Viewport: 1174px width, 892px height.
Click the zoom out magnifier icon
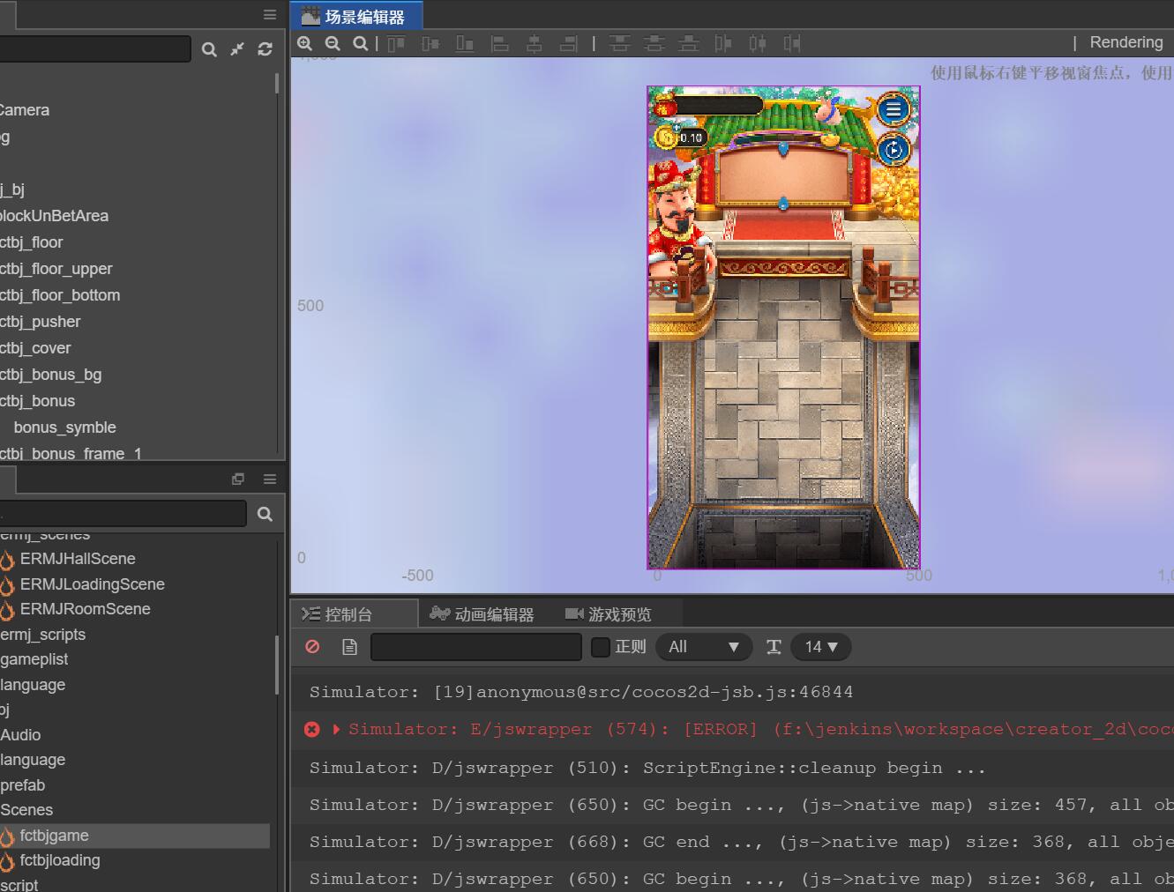(x=333, y=43)
